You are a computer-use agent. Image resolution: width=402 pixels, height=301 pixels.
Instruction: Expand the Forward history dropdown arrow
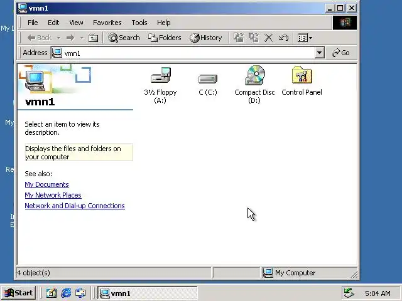[x=82, y=38]
